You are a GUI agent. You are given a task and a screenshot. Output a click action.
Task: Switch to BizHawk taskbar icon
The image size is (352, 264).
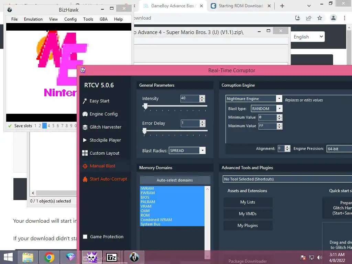[x=134, y=257]
